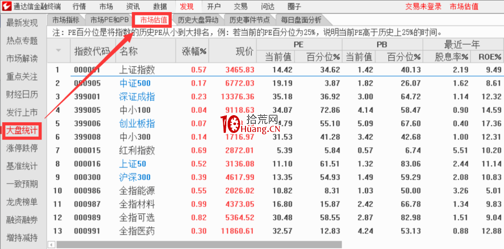Select the 全指医药 row name
The image size is (504, 249).
(137, 231)
